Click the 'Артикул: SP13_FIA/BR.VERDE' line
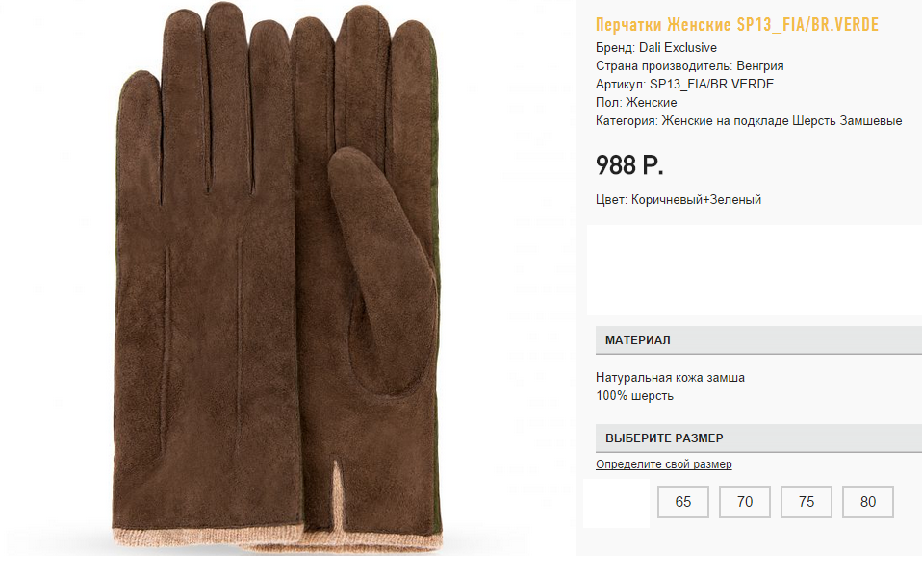This screenshot has height=576, width=922. point(685,84)
